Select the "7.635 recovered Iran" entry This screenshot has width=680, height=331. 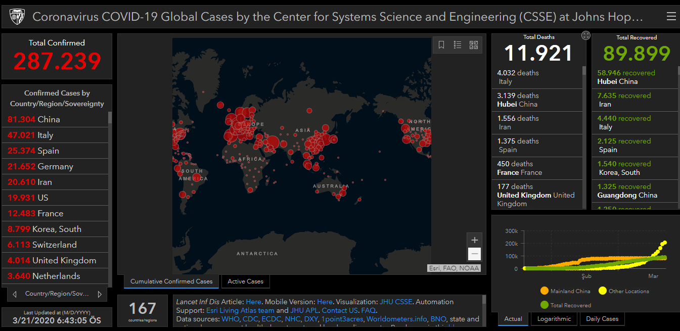pyautogui.click(x=634, y=100)
